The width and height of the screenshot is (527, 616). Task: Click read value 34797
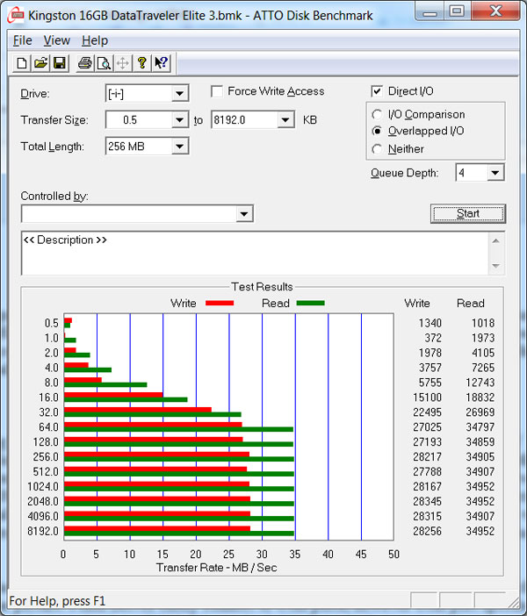pos(480,427)
